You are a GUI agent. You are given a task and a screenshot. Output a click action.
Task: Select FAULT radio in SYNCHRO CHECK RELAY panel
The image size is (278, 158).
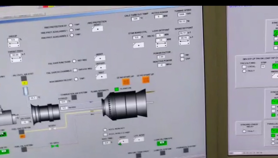coord(244,131)
